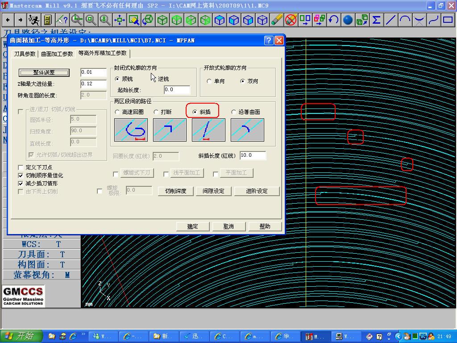Toggle shading with blue sphere icon
This screenshot has width=457, height=343.
tap(348, 20)
